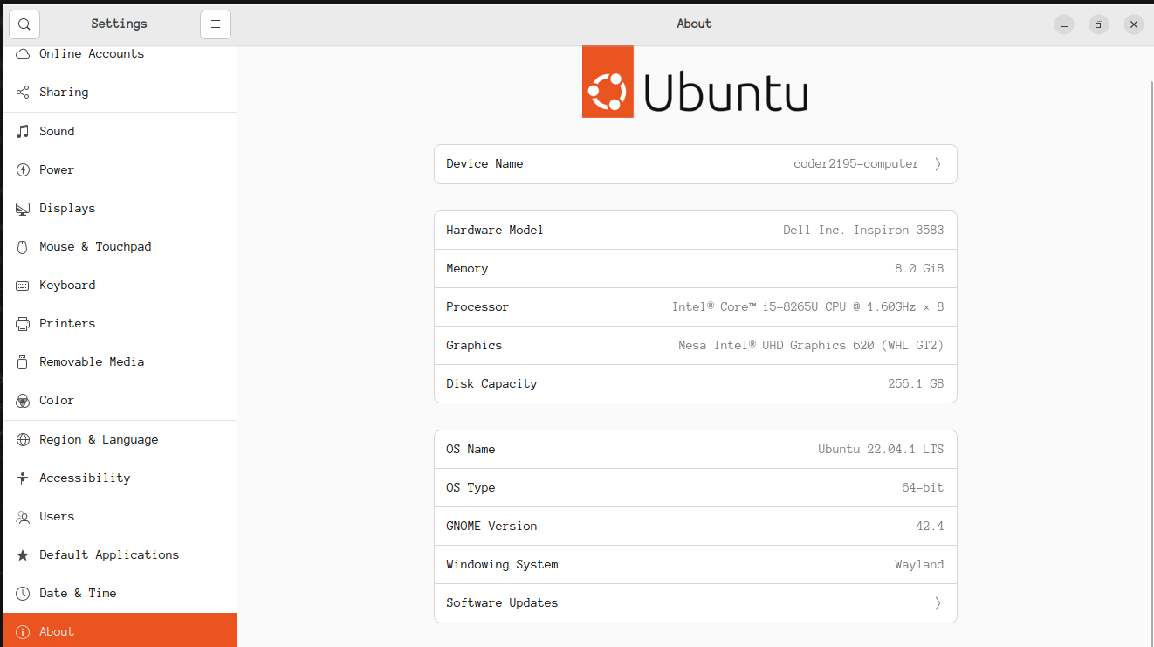
Task: Switch to the Sharing settings page
Action: (63, 92)
